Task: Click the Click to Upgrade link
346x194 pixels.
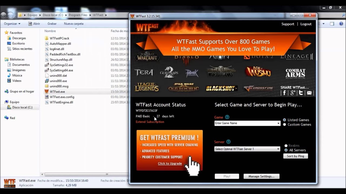Action: 170,164
